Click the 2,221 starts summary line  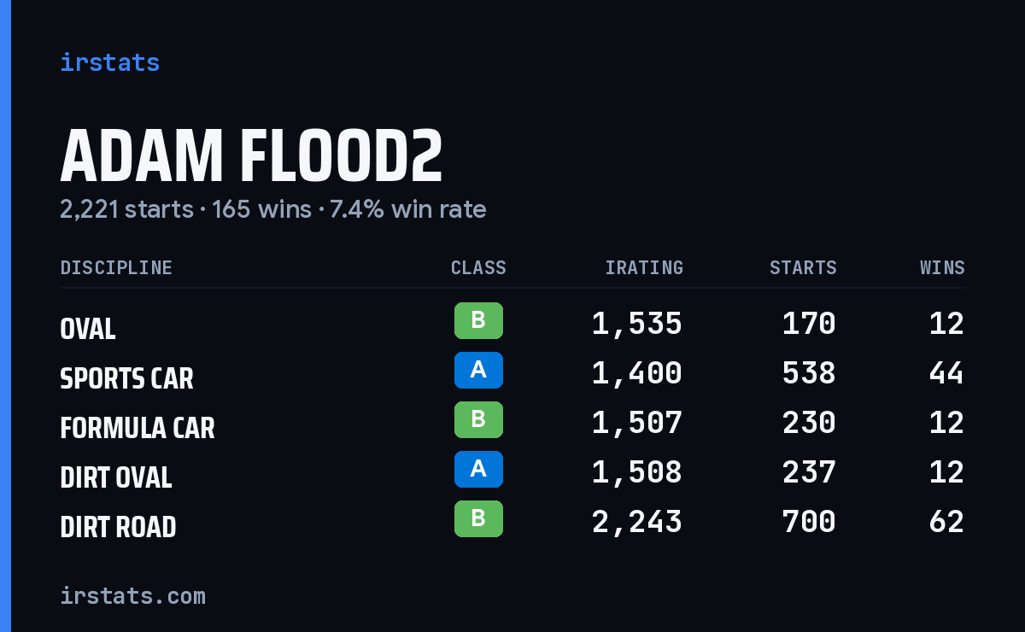point(272,209)
